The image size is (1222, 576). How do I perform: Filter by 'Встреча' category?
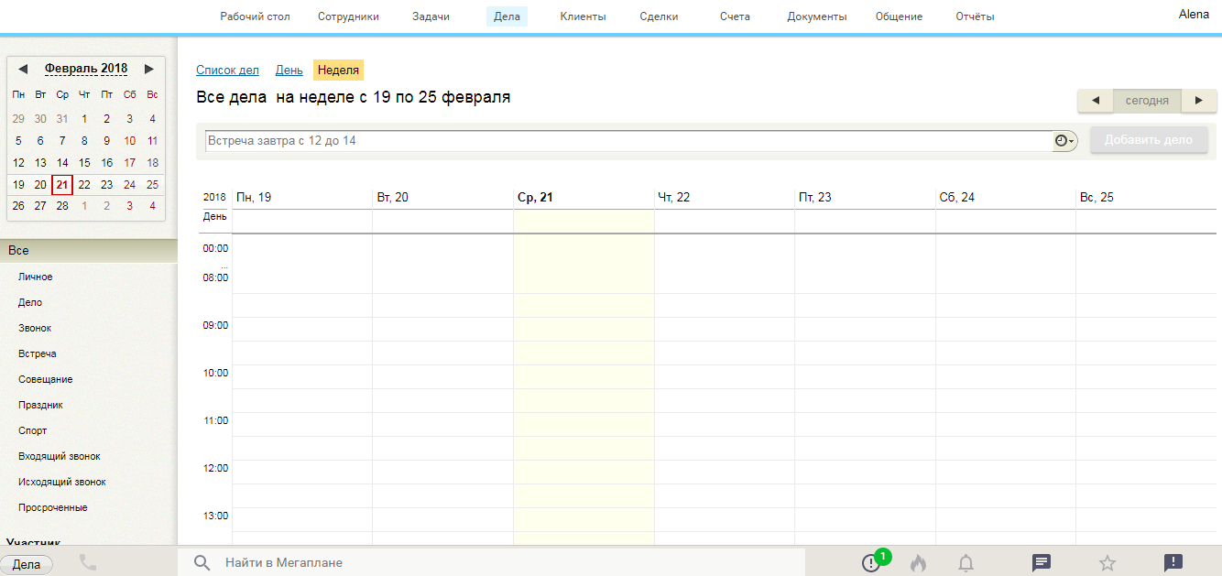click(38, 353)
